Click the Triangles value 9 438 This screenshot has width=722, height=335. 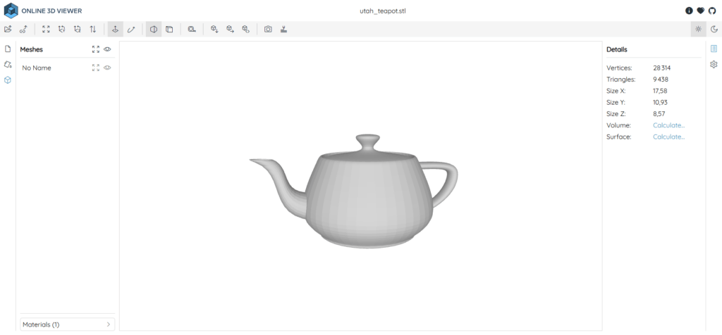pyautogui.click(x=660, y=80)
